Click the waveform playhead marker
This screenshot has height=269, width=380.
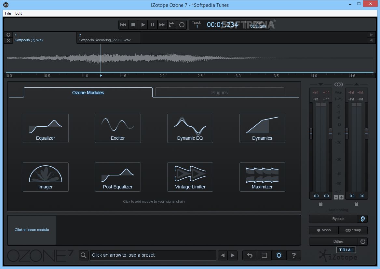coord(101,76)
